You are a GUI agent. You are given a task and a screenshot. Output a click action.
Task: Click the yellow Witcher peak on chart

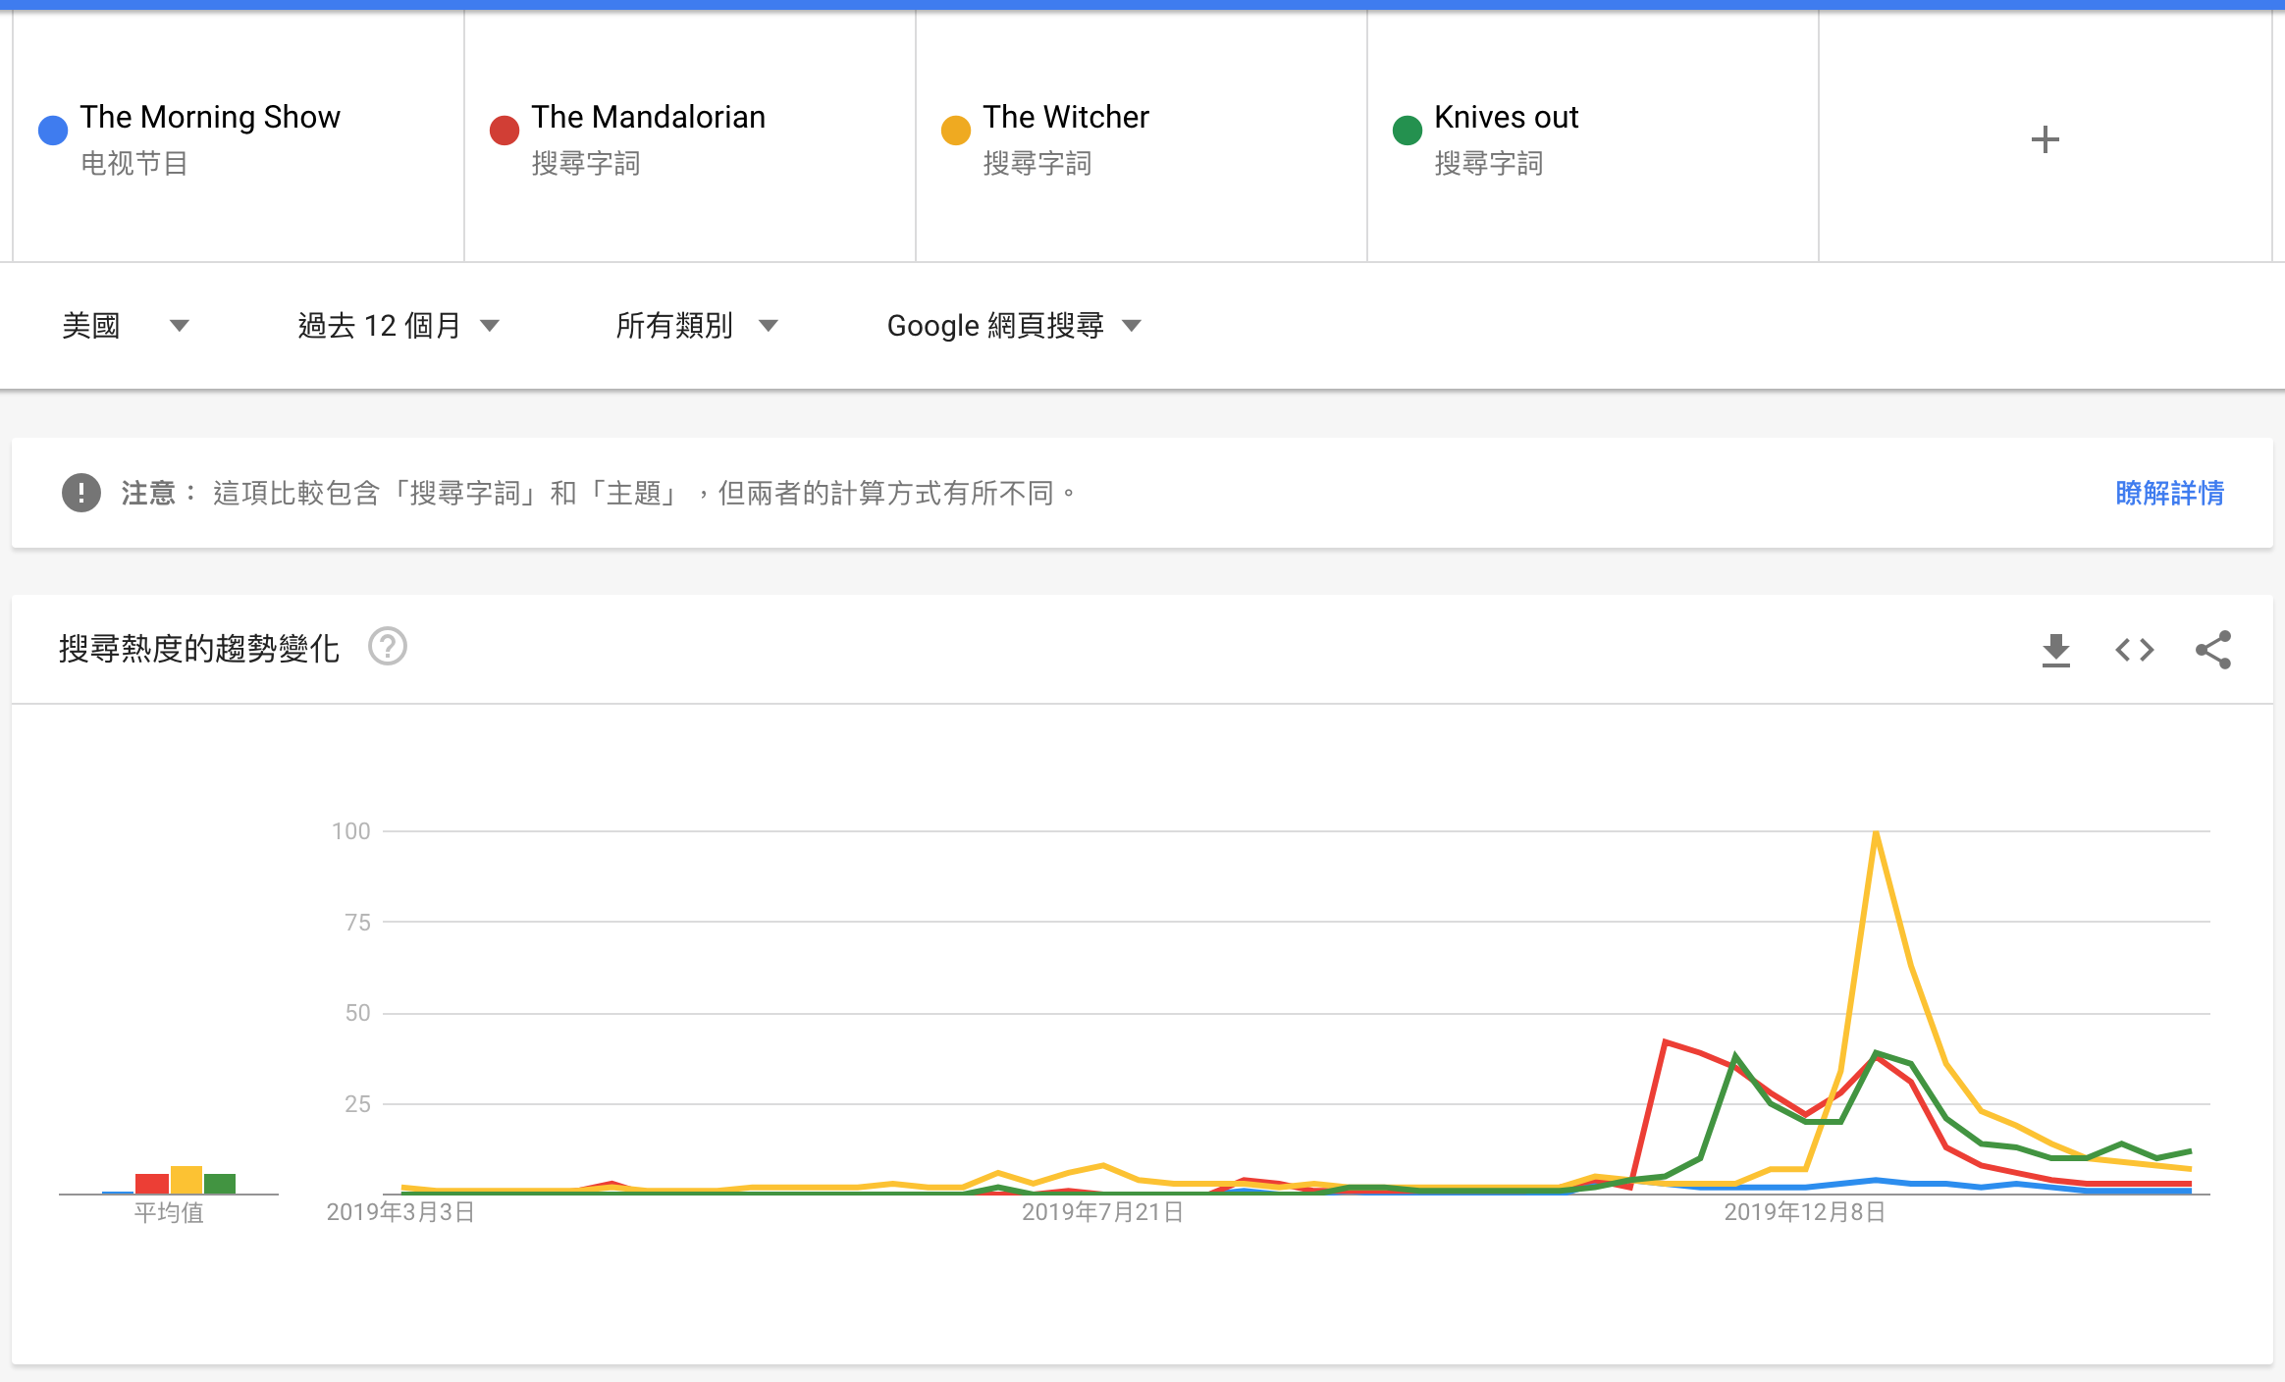1876,833
